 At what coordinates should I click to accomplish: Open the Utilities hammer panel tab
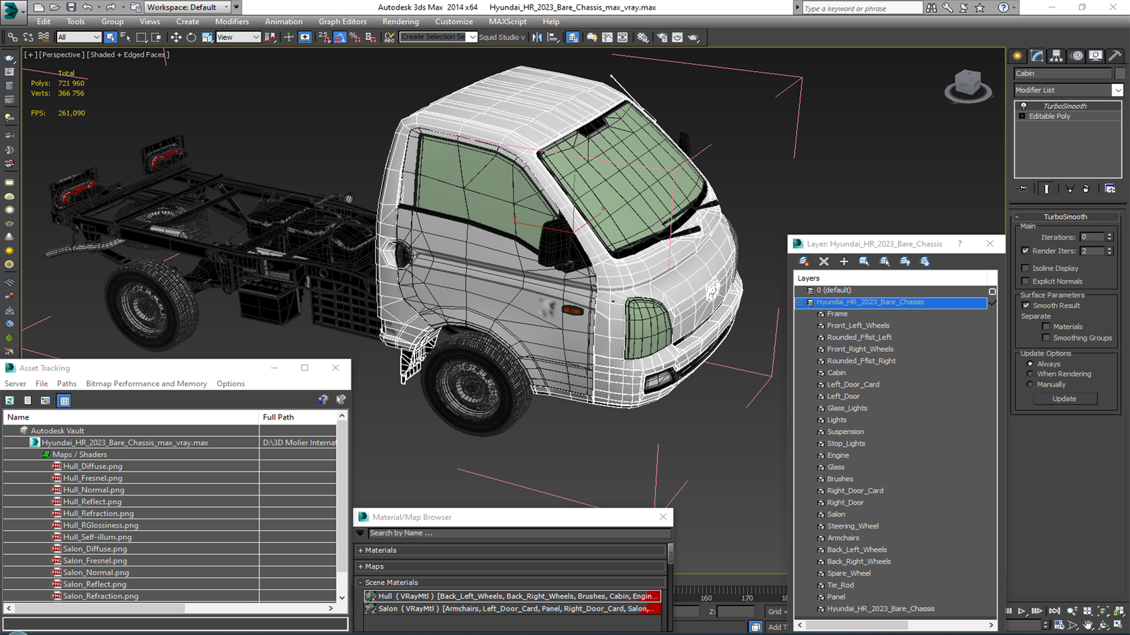click(1114, 56)
